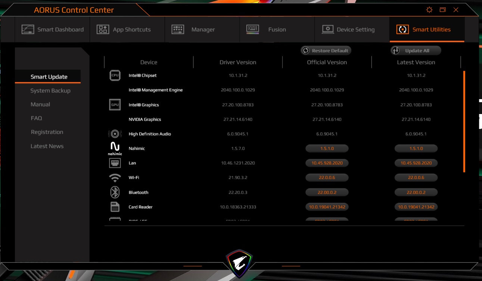
Task: Install Card Reader latest version 10.0.19041.21342
Action: click(416, 207)
